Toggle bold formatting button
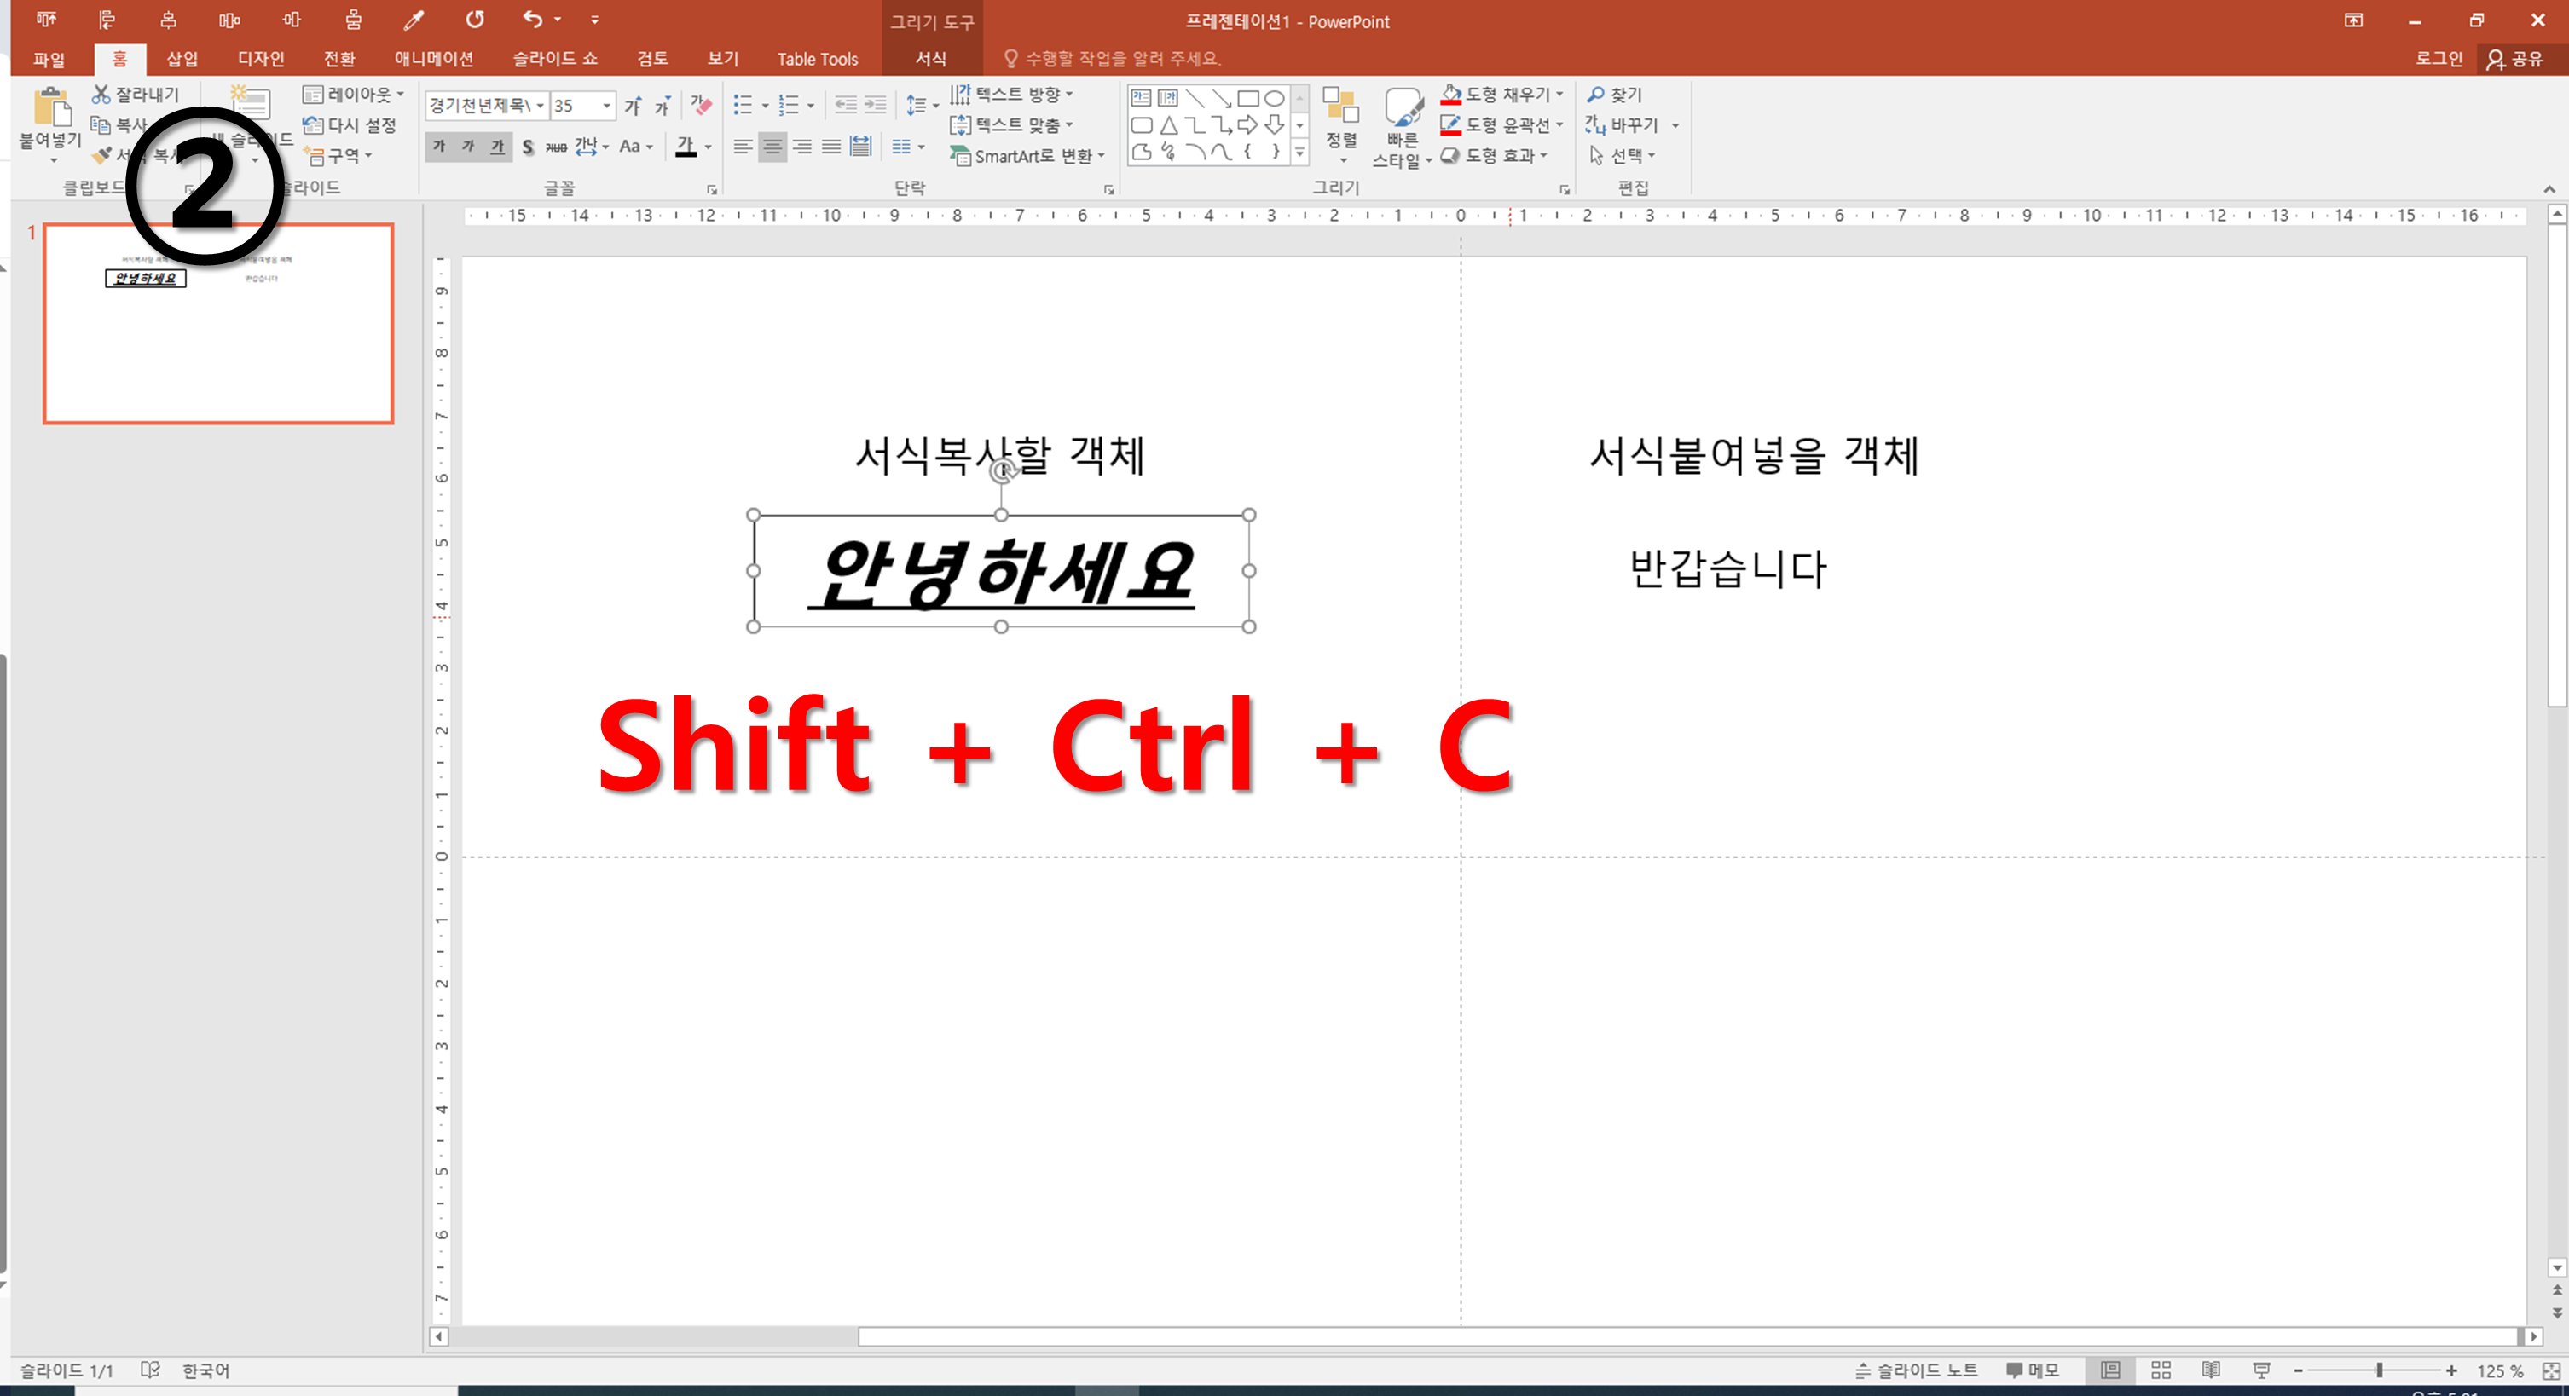This screenshot has width=2569, height=1396. 439,147
